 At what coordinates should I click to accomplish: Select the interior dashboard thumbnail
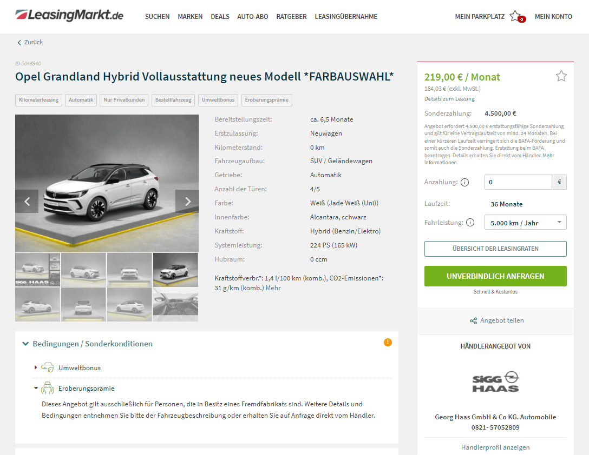coord(176,305)
